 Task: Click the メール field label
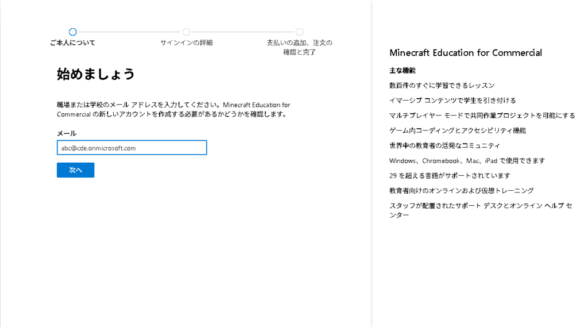click(x=67, y=133)
